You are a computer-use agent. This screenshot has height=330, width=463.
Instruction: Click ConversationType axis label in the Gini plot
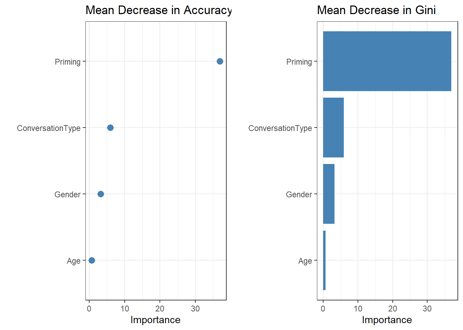tap(280, 128)
